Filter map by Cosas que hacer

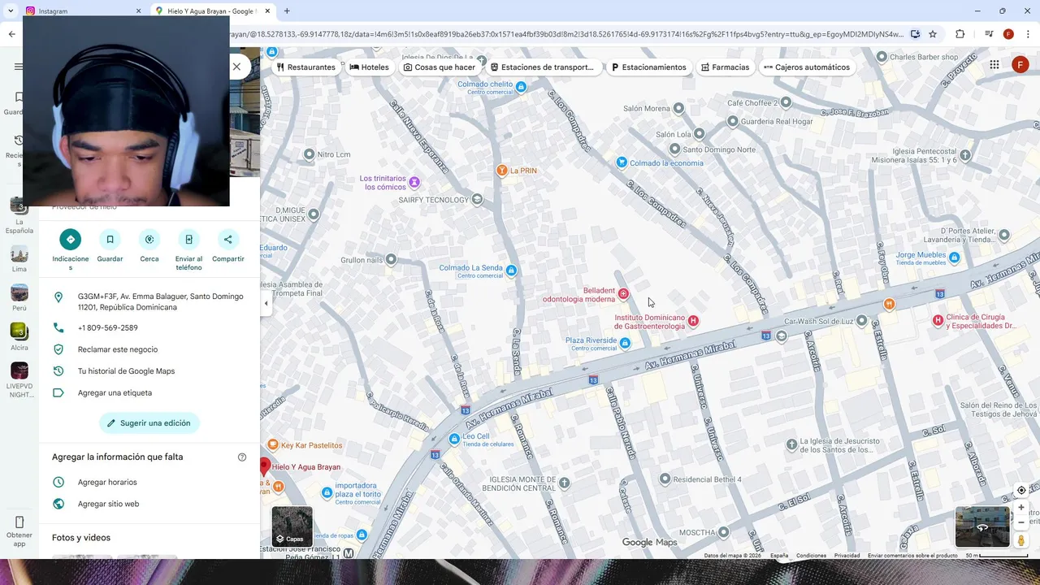click(440, 67)
